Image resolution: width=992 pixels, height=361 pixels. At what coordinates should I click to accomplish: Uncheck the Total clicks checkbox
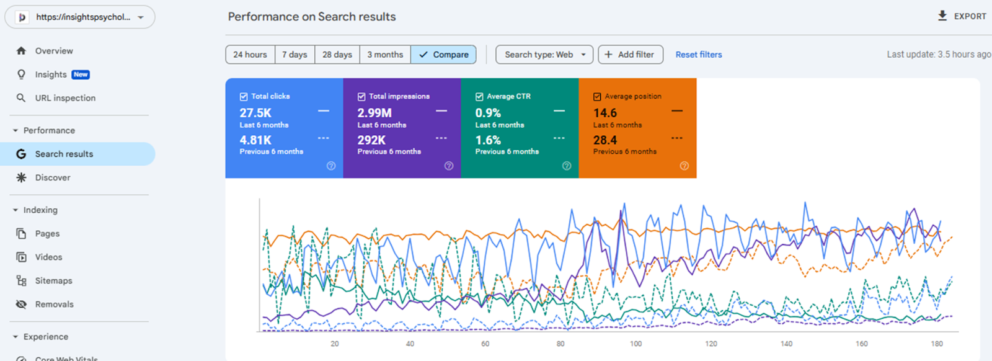click(x=244, y=97)
